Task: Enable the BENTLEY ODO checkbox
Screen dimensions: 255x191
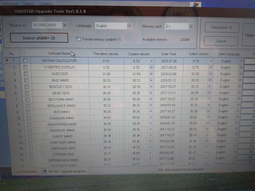Action: [27, 87]
